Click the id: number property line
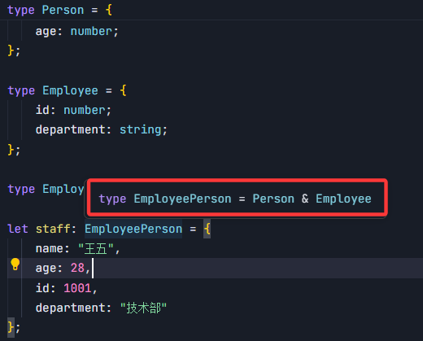This screenshot has height=341, width=423. pyautogui.click(x=73, y=110)
